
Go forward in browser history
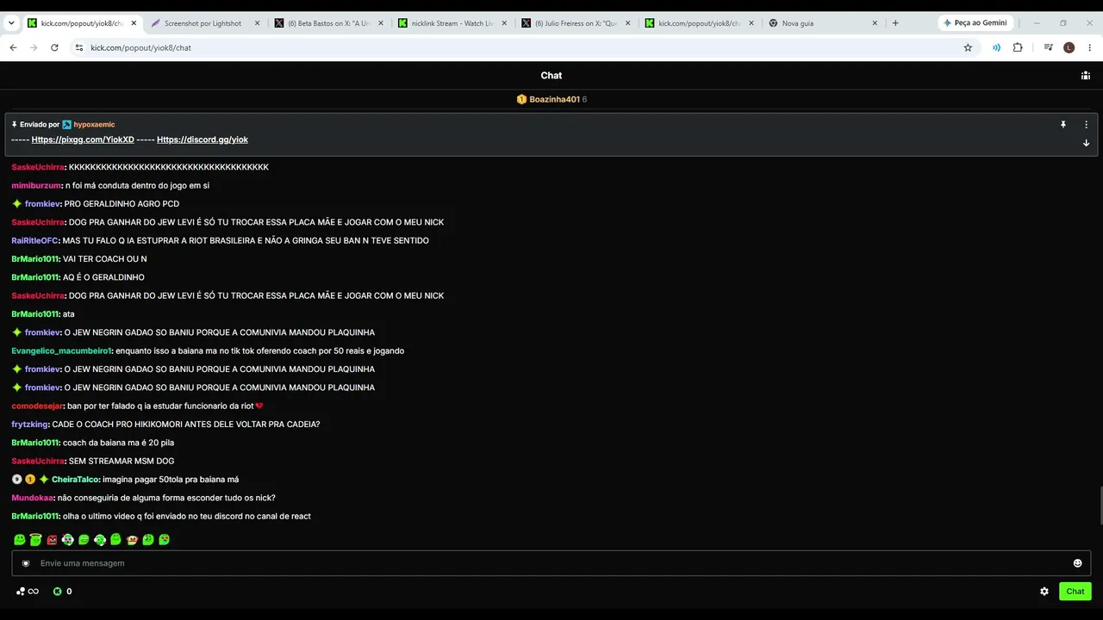click(x=34, y=47)
